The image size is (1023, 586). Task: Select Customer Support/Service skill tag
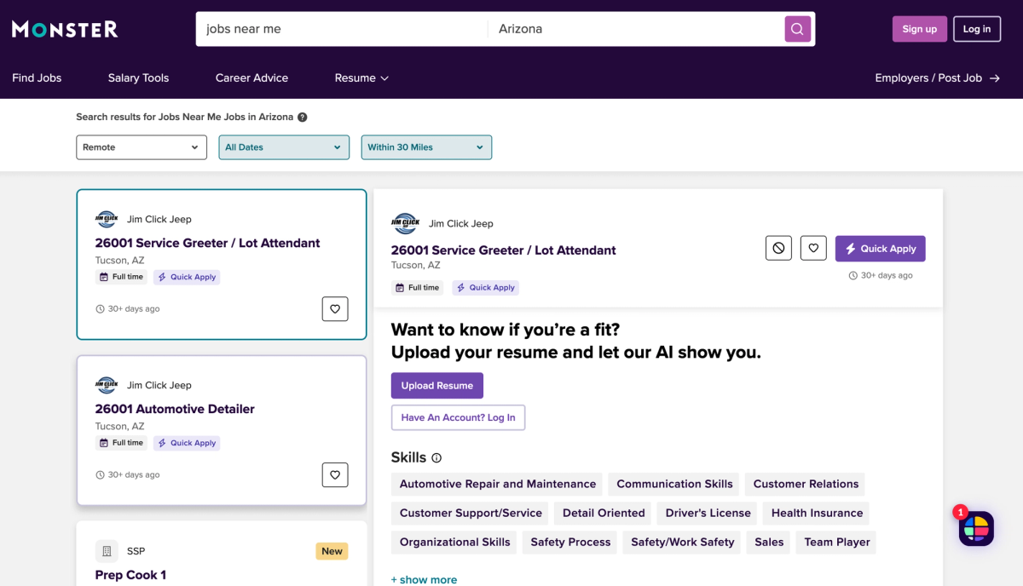point(471,514)
